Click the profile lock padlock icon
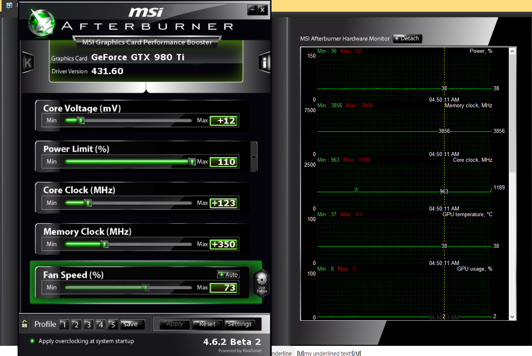This screenshot has height=356, width=532. (25, 324)
